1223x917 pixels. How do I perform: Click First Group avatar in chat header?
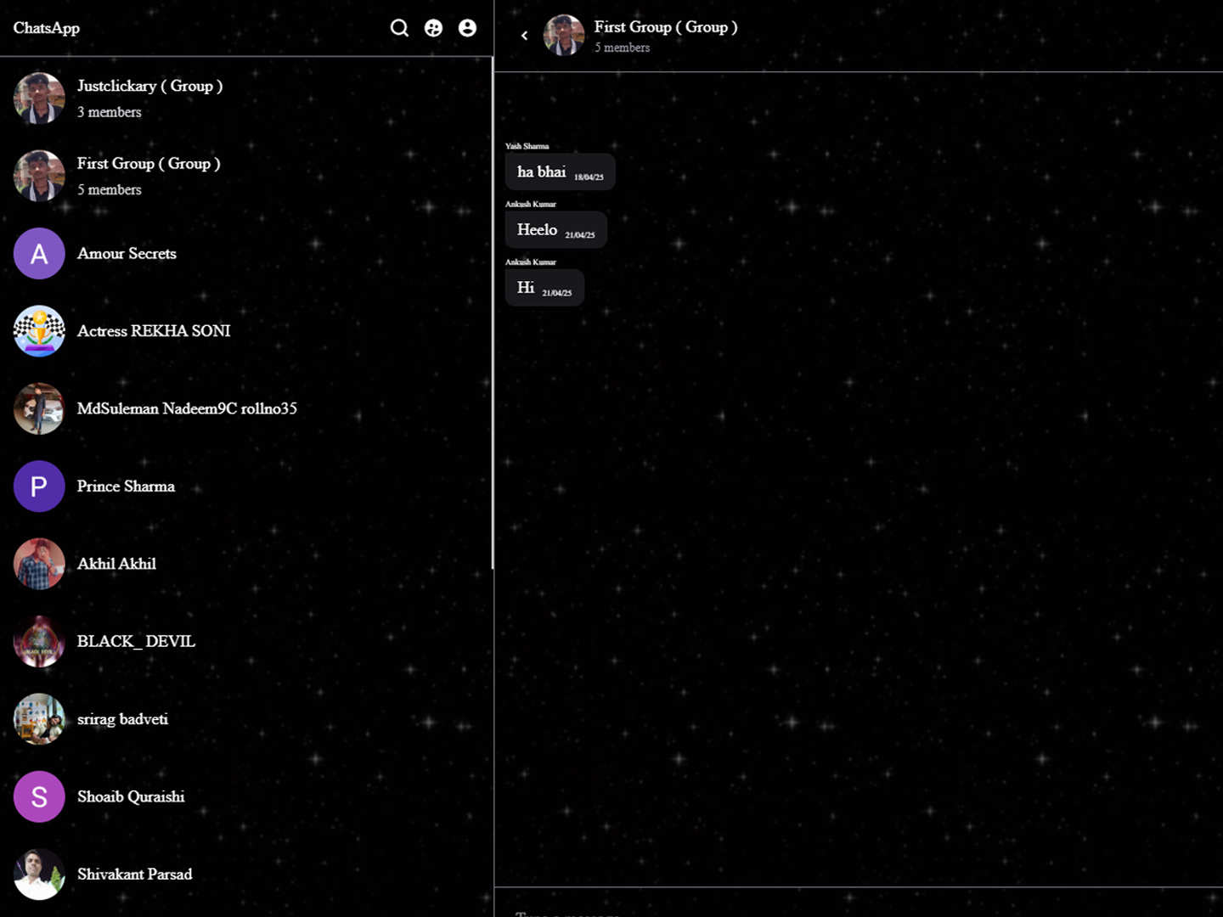[564, 36]
